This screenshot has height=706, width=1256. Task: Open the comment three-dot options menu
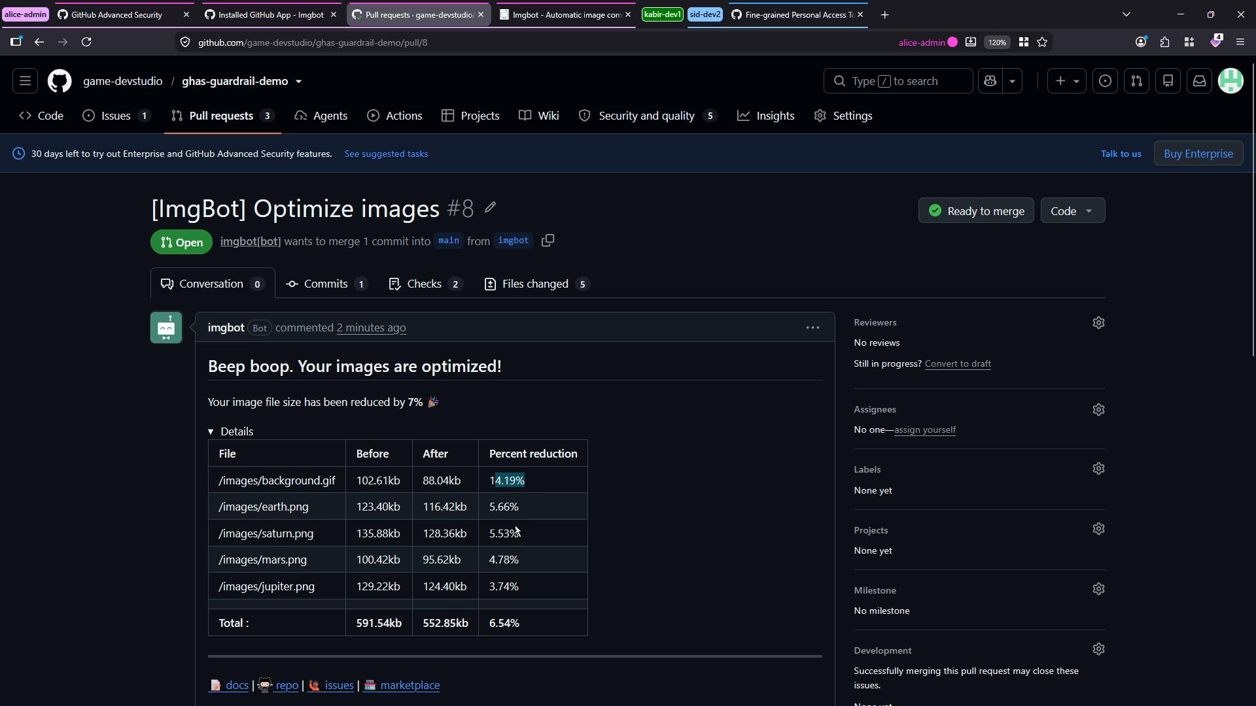[812, 328]
